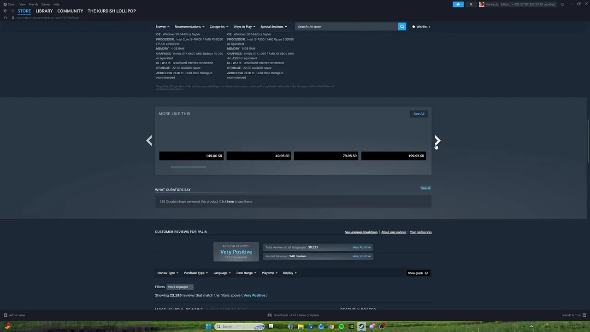The width and height of the screenshot is (590, 332).
Task: Open the Games menu
Action: click(46, 4)
